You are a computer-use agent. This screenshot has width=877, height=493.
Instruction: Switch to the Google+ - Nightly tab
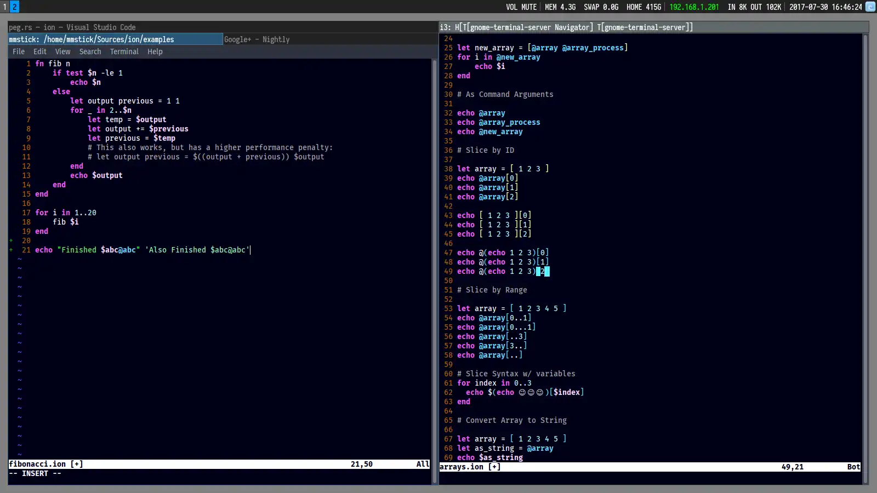[257, 39]
